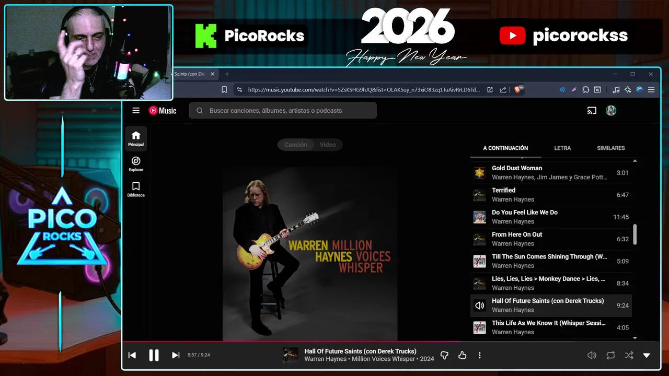Select the LETRA tab
The image size is (669, 376).
click(x=562, y=148)
